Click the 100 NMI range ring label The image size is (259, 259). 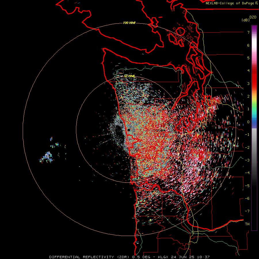coord(129,23)
